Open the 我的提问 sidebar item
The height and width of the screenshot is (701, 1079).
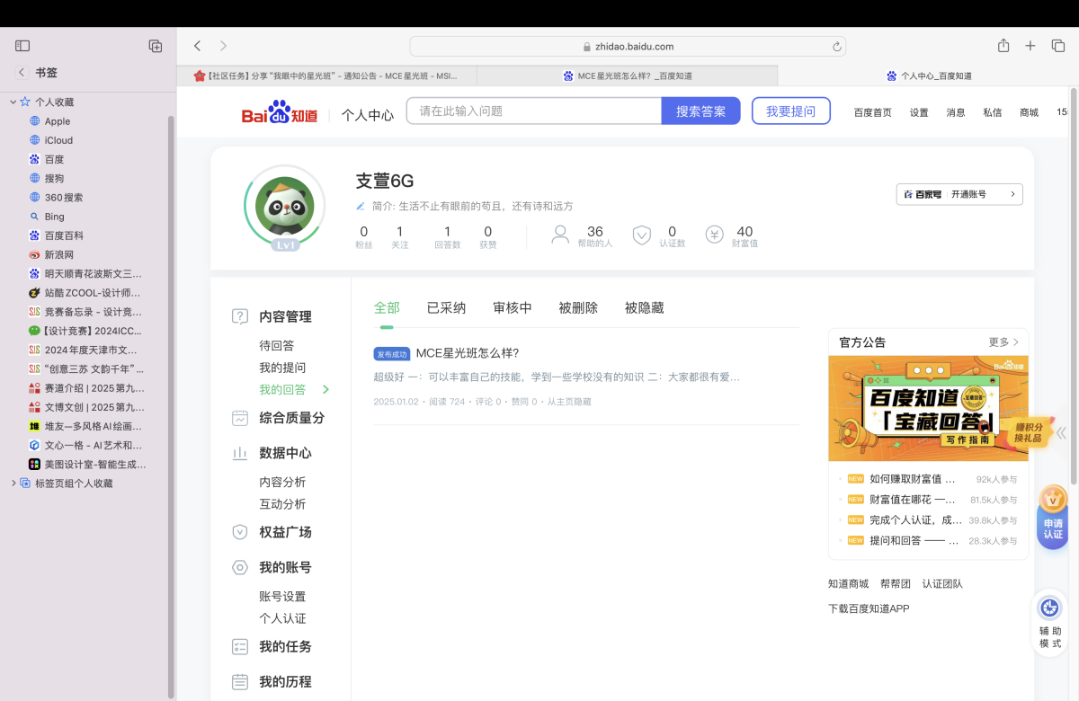pyautogui.click(x=282, y=368)
